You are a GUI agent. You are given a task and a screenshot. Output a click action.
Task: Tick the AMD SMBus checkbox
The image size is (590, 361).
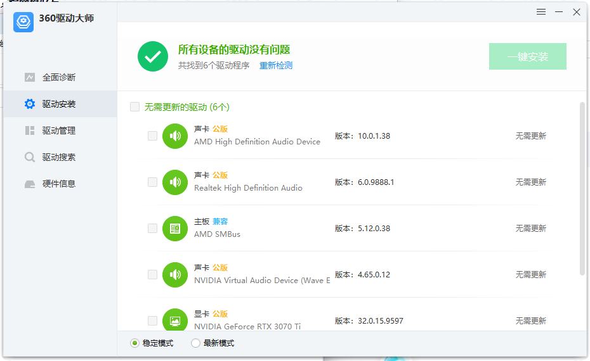coord(152,229)
